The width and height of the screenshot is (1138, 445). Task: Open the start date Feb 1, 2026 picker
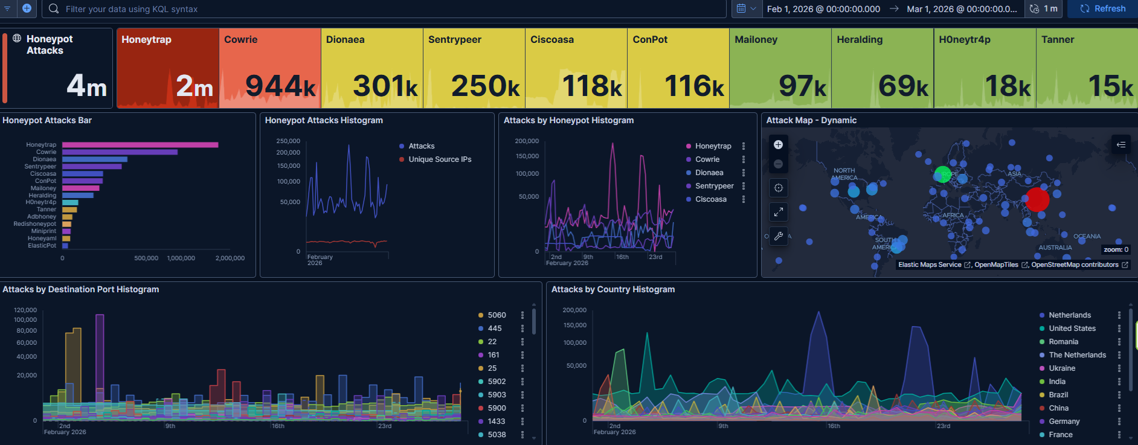click(823, 9)
